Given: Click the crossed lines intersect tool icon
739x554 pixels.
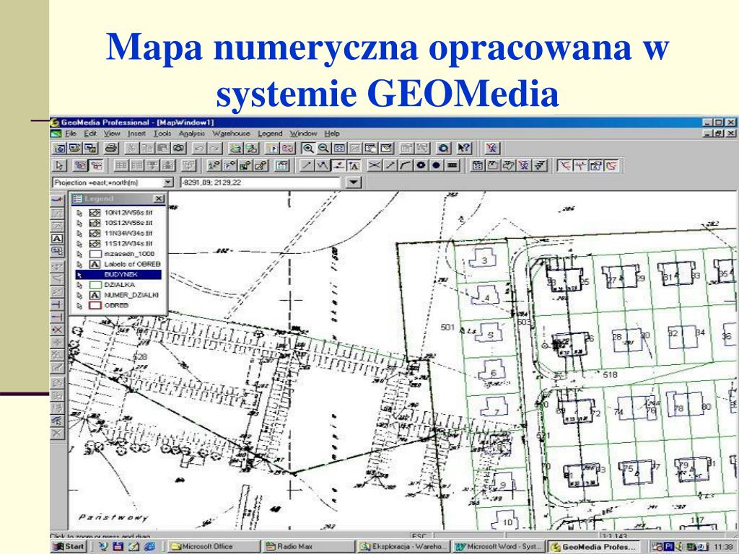Looking at the screenshot, I should [375, 165].
